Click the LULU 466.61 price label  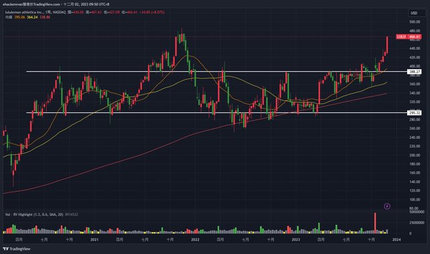[408, 37]
